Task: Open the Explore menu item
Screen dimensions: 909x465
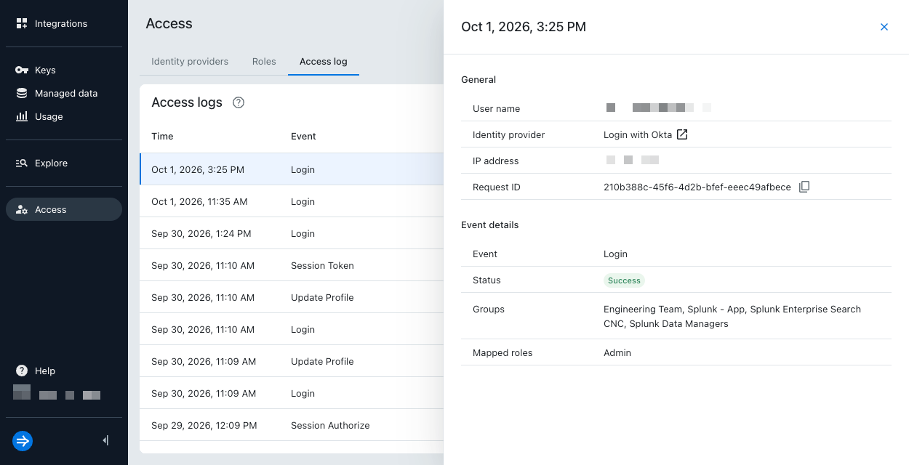Action: pyautogui.click(x=64, y=163)
